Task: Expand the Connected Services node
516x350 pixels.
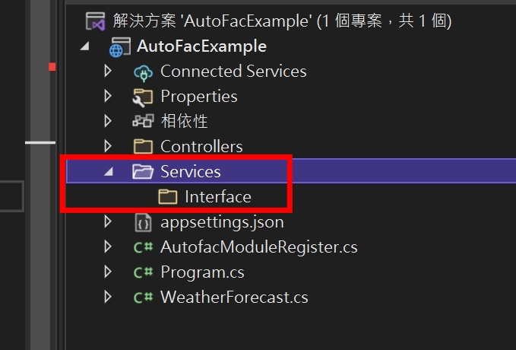Action: 108,72
